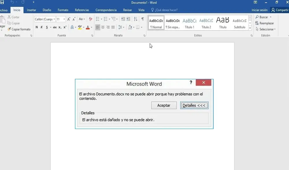
Task: Open the line spacing dropdown
Action: (x=123, y=27)
